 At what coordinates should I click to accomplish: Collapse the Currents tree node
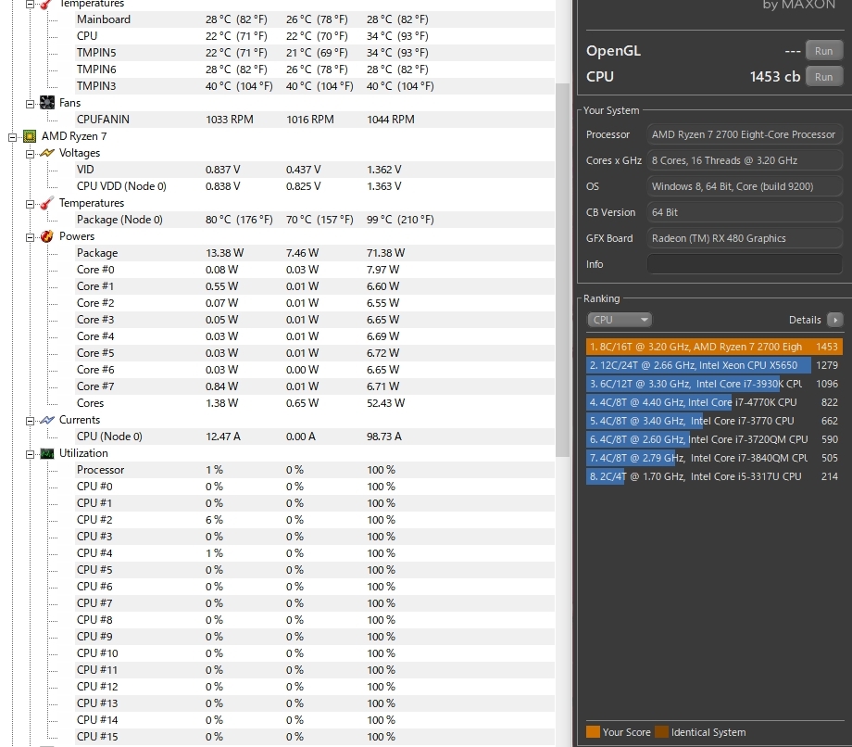(31, 421)
